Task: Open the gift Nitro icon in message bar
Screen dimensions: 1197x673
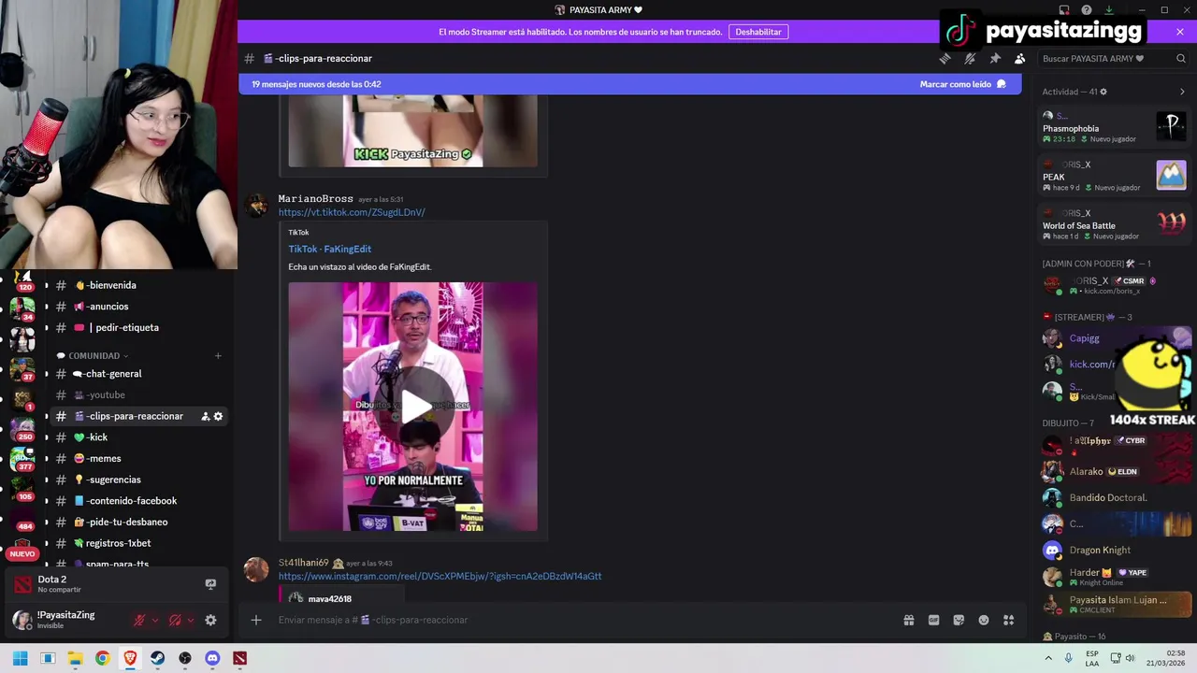Action: (x=908, y=620)
